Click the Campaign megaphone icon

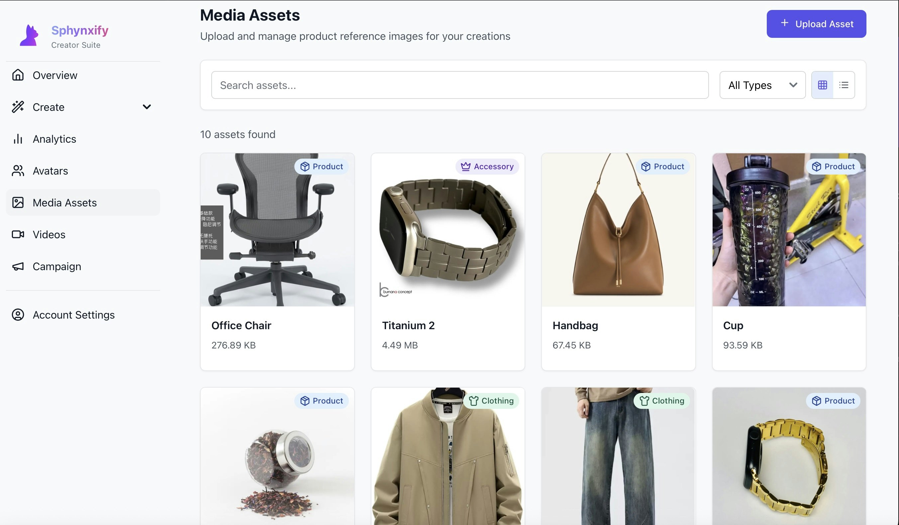[x=18, y=266]
